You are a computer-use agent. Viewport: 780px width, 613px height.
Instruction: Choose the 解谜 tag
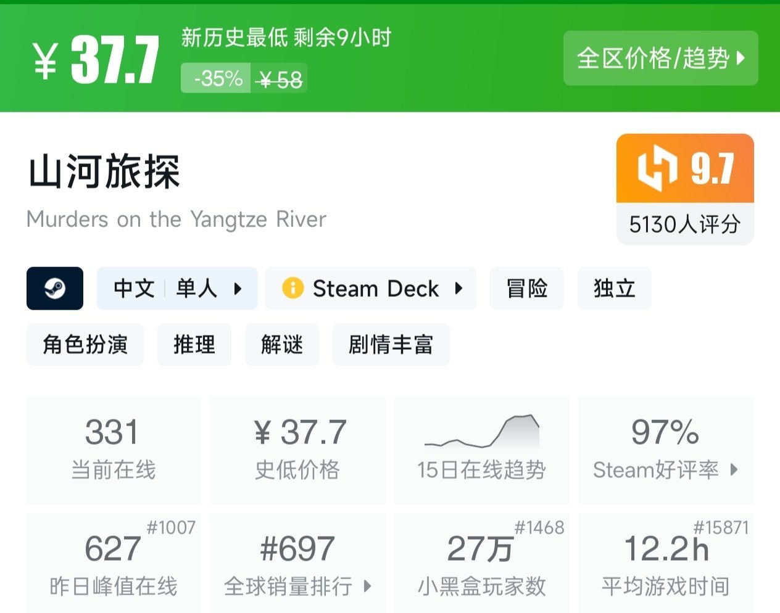pos(282,344)
